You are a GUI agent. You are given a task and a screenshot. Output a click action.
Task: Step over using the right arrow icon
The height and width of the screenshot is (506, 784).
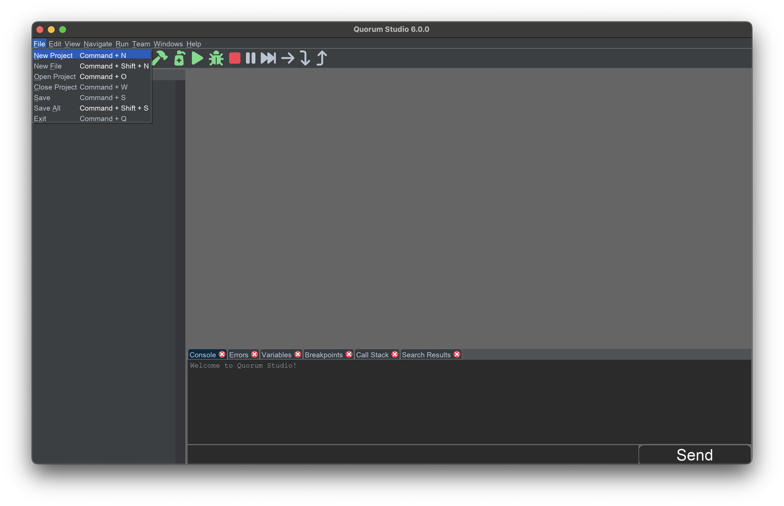coord(288,58)
